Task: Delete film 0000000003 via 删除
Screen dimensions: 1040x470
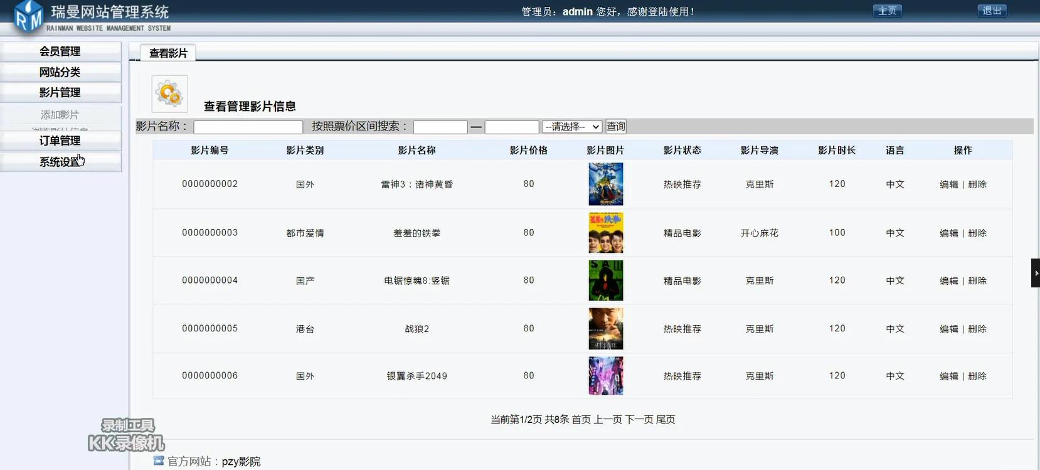Action: [977, 233]
